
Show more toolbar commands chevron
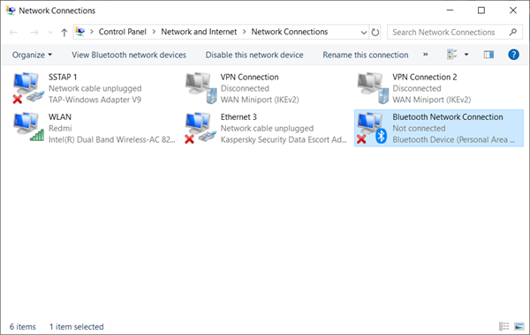pyautogui.click(x=425, y=55)
